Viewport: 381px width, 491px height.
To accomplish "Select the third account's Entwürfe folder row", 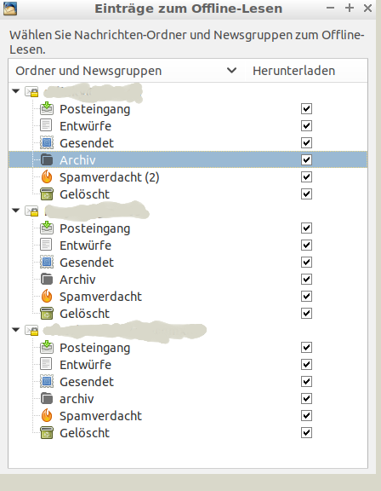I will coord(188,365).
